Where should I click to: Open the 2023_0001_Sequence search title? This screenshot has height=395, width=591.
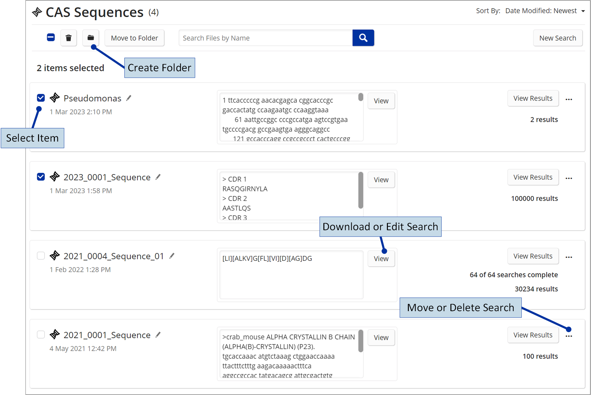(x=107, y=177)
